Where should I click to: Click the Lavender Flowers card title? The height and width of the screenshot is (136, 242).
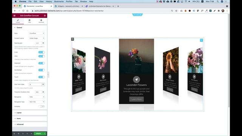pos(137,85)
